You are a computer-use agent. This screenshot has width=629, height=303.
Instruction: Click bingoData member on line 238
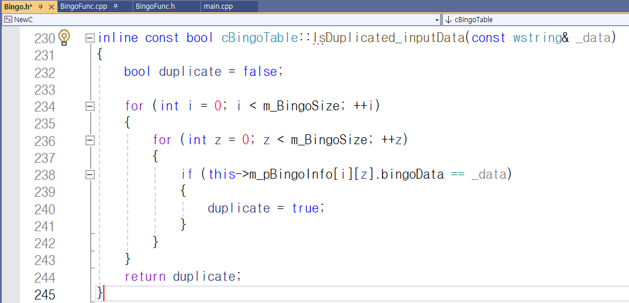click(411, 174)
